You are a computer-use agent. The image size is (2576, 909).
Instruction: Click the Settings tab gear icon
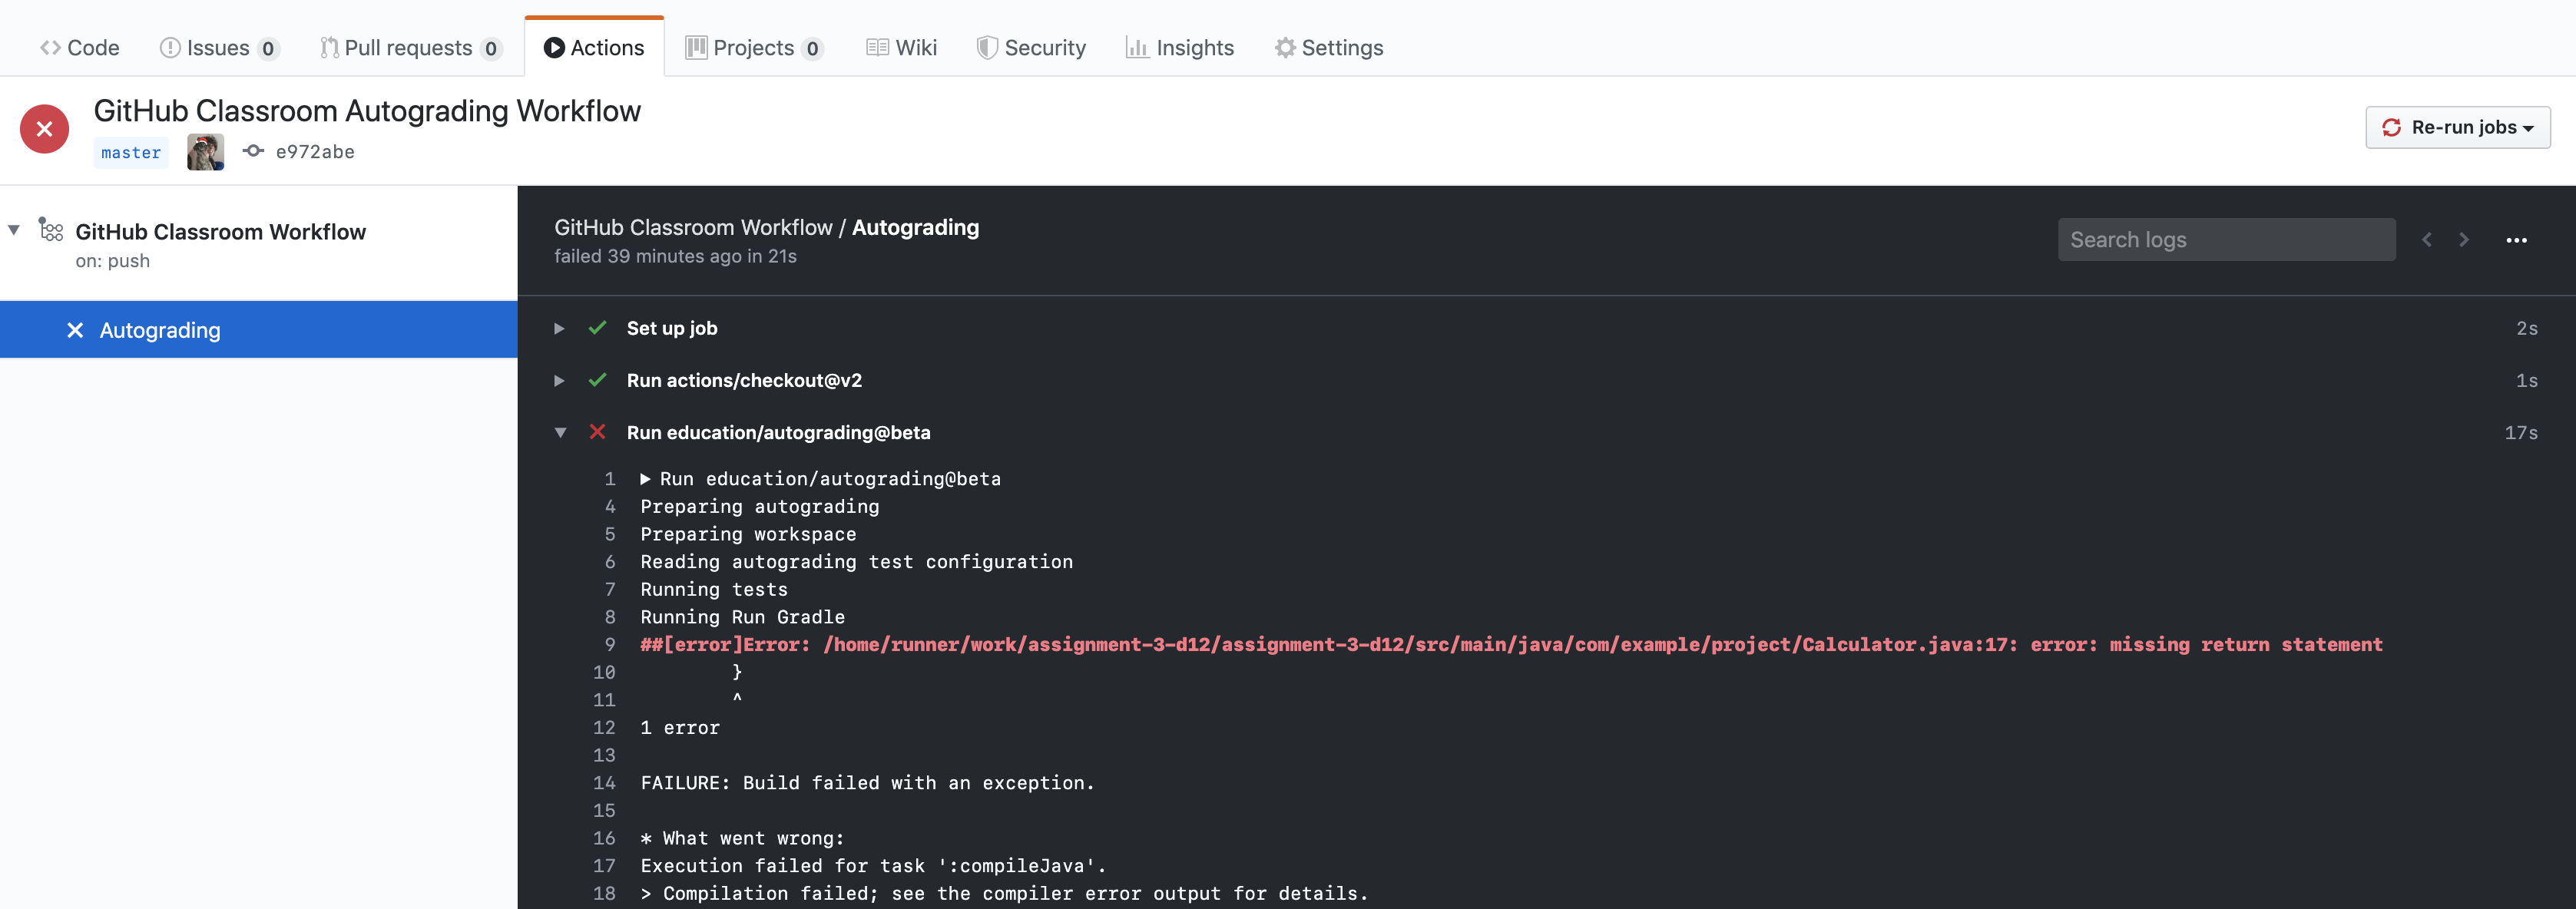tap(1285, 48)
